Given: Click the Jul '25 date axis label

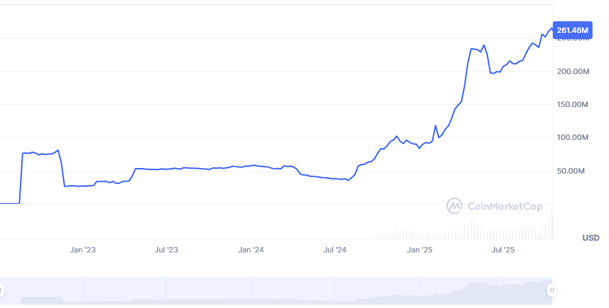Looking at the screenshot, I should point(503,250).
